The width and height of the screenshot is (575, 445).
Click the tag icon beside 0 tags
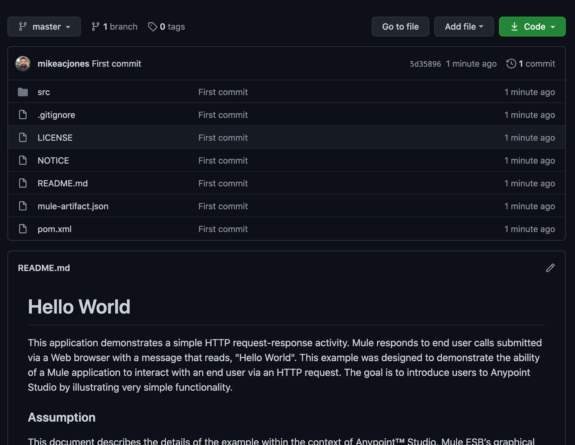152,27
